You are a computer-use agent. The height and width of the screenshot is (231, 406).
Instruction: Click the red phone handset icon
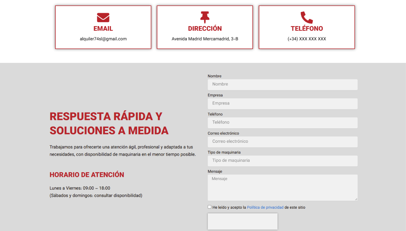coord(307,17)
